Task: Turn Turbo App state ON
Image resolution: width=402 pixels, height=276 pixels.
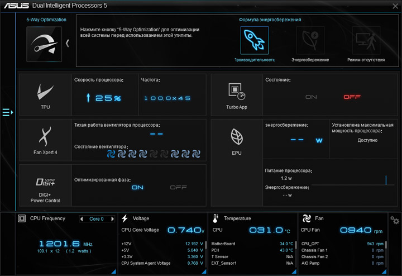Action: (x=311, y=97)
